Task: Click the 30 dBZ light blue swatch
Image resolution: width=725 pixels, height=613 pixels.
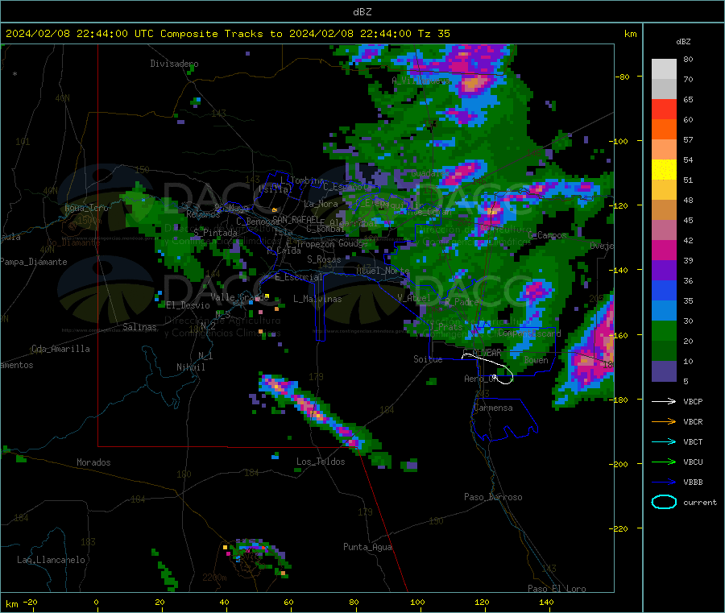Action: [x=664, y=311]
